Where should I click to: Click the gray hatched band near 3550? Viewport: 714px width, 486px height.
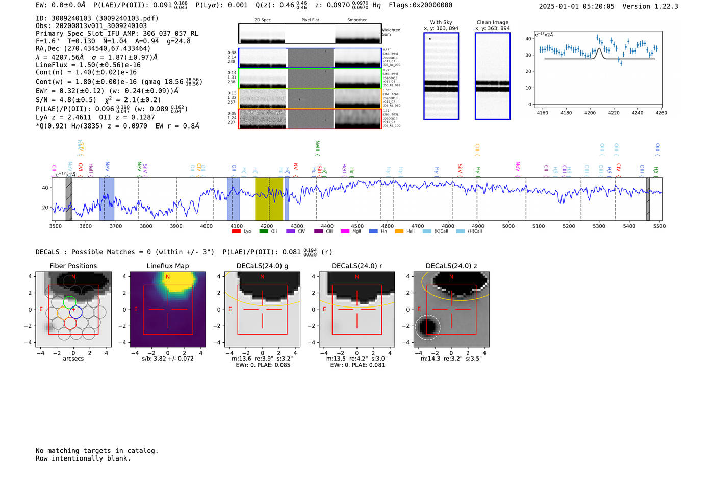tap(69, 199)
